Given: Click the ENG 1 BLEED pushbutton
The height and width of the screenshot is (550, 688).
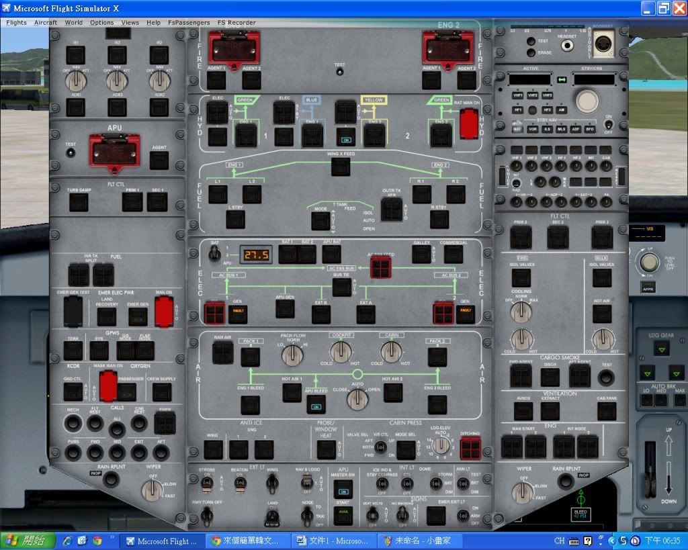Looking at the screenshot, I should click(x=250, y=405).
